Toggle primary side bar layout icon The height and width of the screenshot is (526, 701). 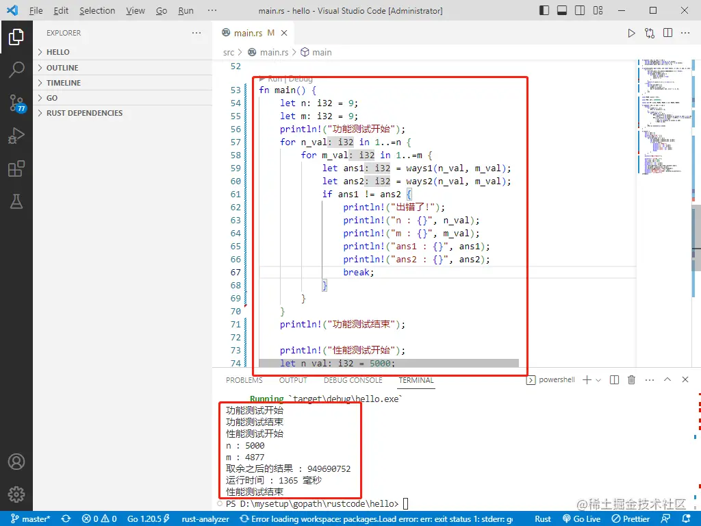point(544,10)
